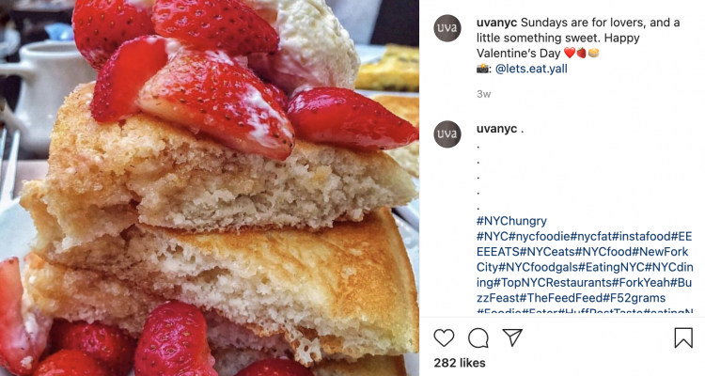Open uva profile avatar beside the caption

447,28
